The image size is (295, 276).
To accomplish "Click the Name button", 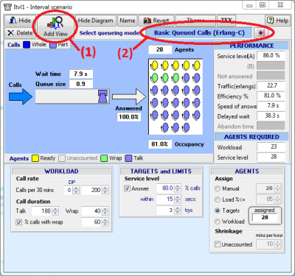I will coord(128,21).
